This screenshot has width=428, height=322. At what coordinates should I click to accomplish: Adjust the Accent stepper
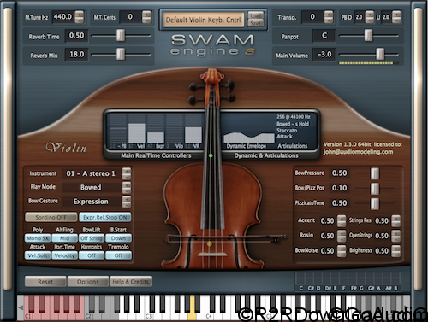point(342,221)
